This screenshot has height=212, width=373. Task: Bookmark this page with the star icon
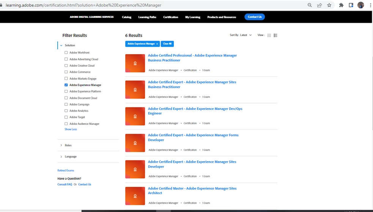(x=329, y=5)
